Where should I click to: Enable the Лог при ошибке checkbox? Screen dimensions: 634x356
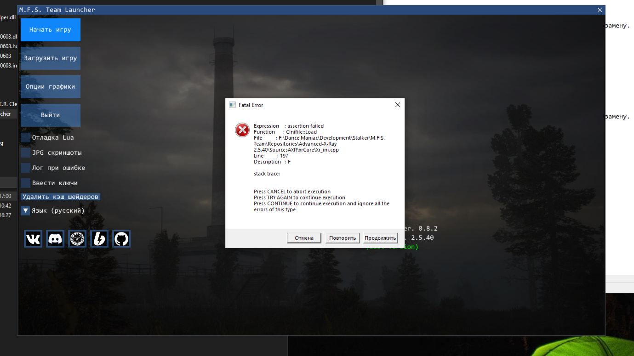coord(25,168)
